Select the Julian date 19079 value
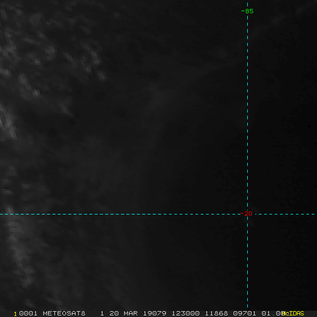The image size is (317, 317). (155, 313)
